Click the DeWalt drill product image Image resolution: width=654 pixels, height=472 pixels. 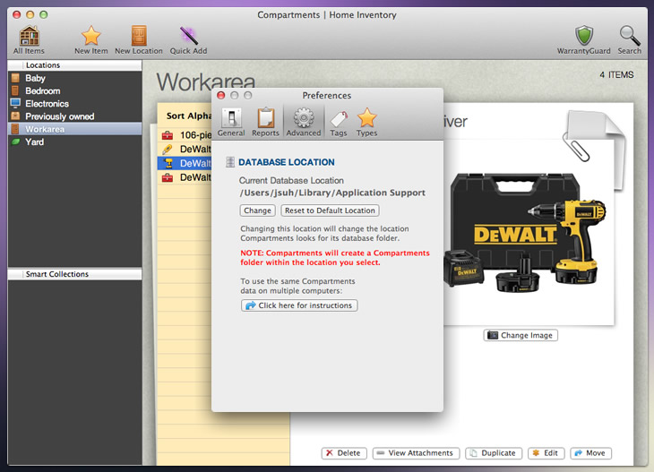(525, 232)
